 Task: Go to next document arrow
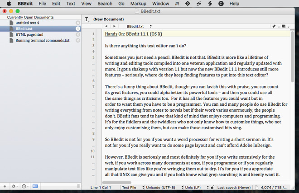coord(115,26)
